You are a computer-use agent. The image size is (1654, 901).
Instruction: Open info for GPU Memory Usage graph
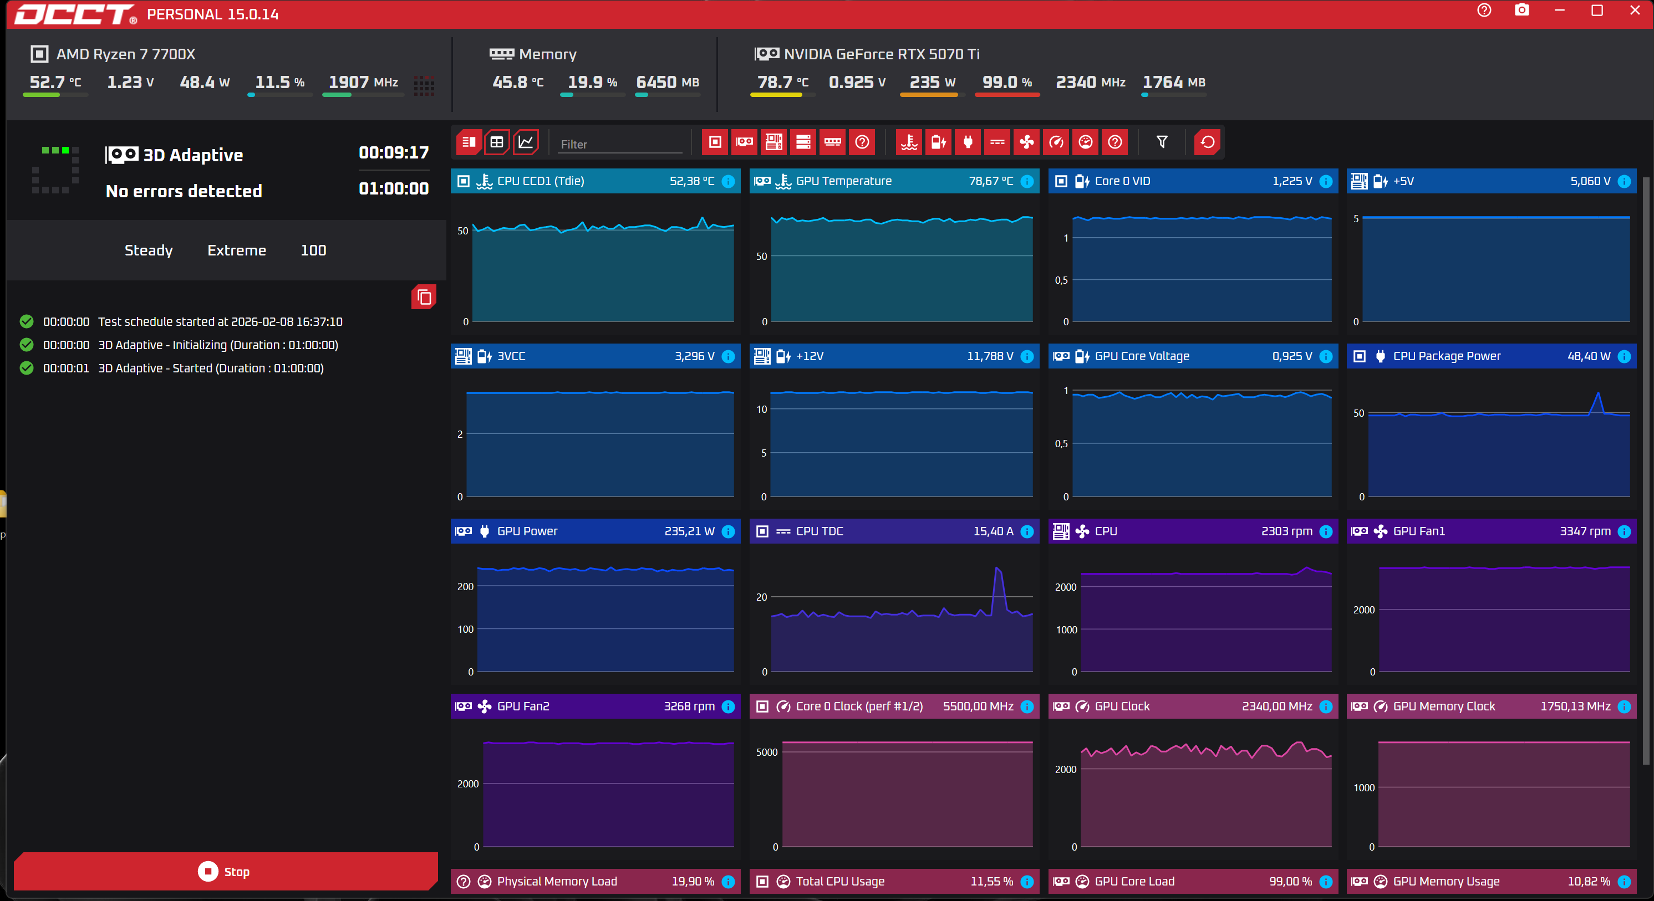point(1625,882)
